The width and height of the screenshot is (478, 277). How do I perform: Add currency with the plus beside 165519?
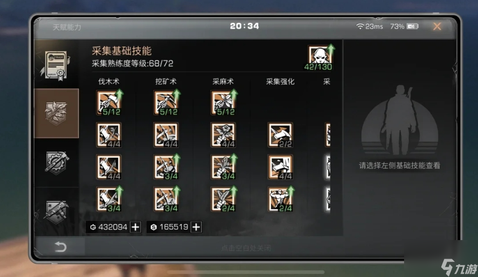pos(196,227)
